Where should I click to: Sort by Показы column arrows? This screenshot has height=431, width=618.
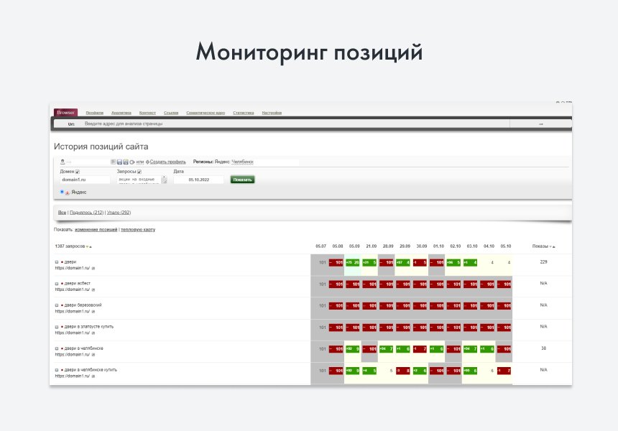point(552,246)
